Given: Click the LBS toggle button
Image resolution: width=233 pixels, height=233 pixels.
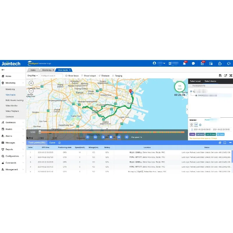Looking at the screenshot, I should pos(196,125).
